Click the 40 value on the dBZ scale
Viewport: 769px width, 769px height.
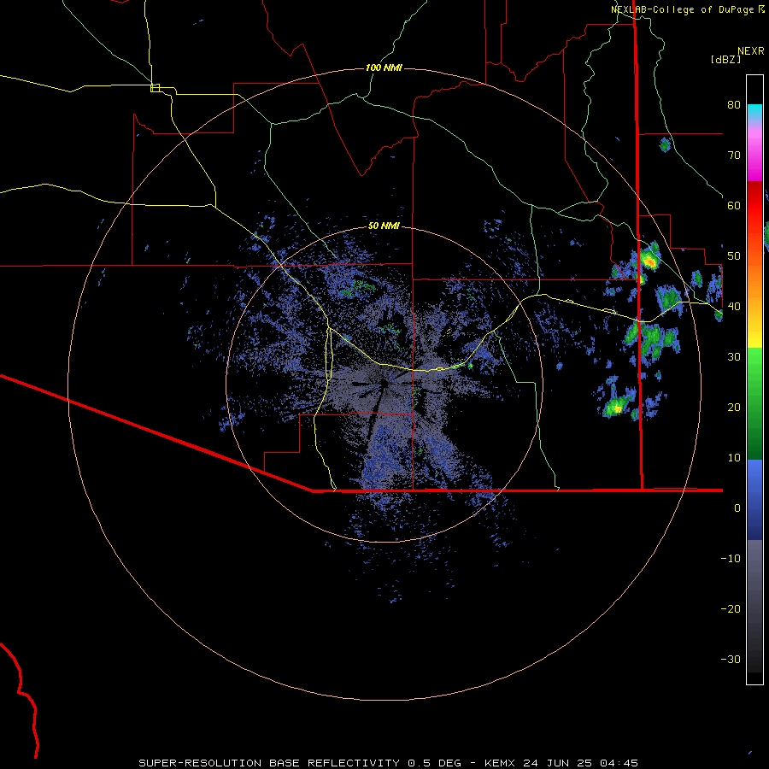[734, 306]
